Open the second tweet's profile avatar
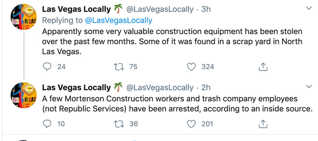Image resolution: width=318 pixels, height=141 pixels. 24,95
